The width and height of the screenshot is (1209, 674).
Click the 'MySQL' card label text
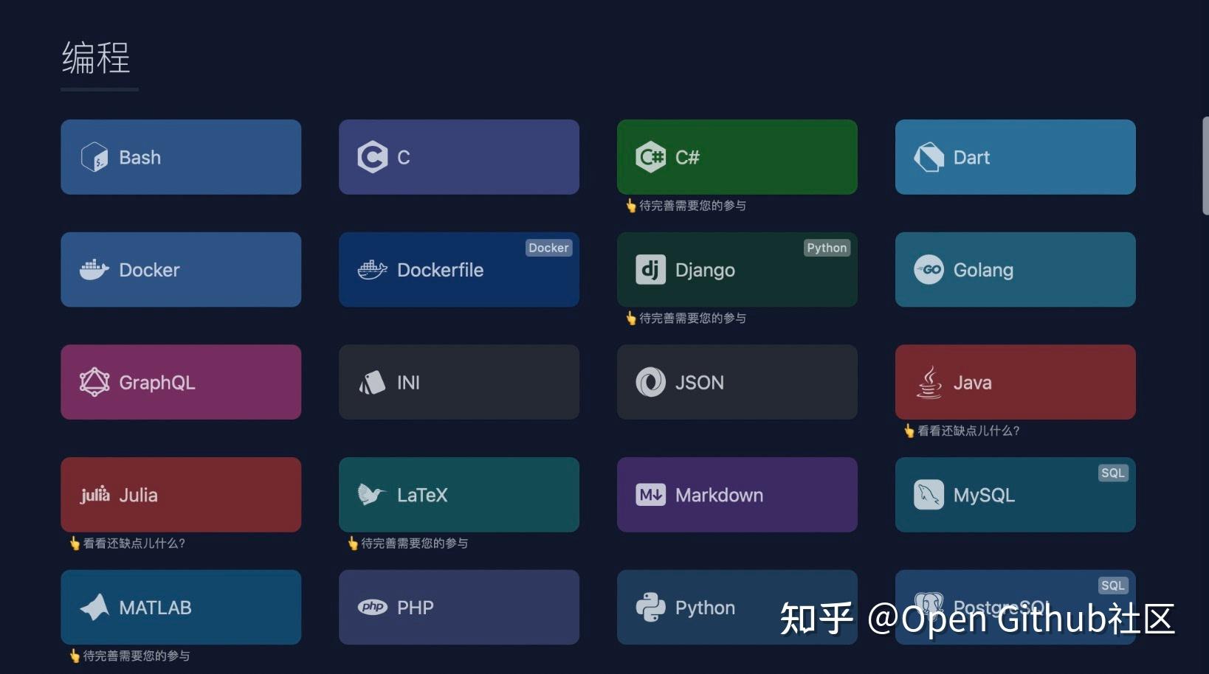pyautogui.click(x=984, y=496)
